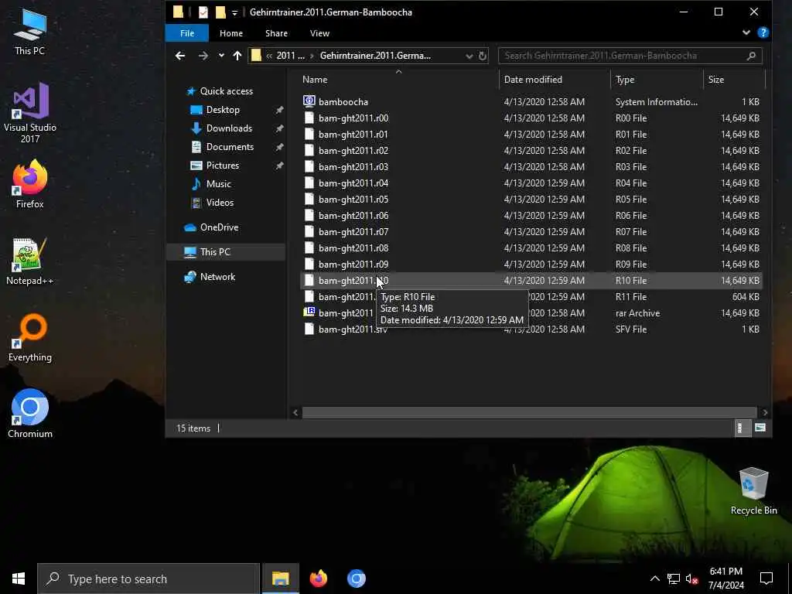This screenshot has height=594, width=792.
Task: Open the clock and calendar flyout
Action: (x=725, y=579)
